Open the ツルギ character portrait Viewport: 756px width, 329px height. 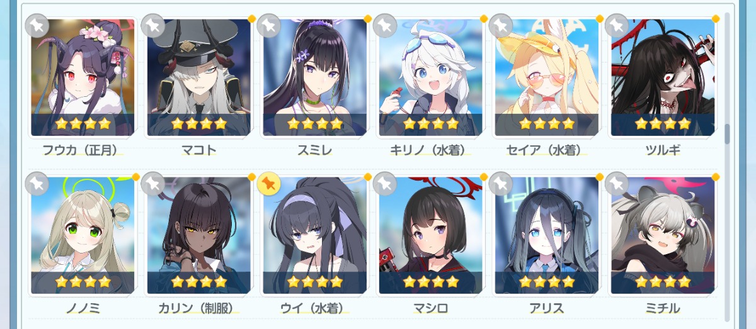coord(662,77)
